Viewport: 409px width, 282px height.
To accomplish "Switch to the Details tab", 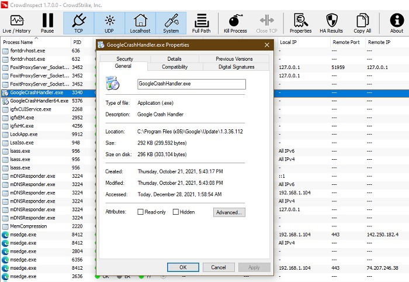I will pyautogui.click(x=175, y=59).
